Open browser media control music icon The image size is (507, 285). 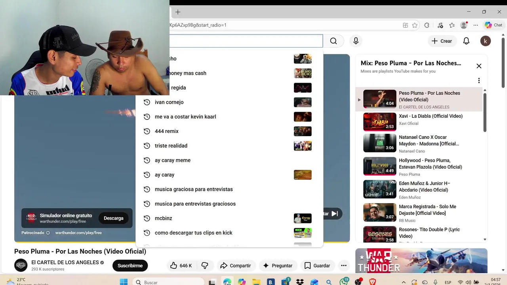440,25
